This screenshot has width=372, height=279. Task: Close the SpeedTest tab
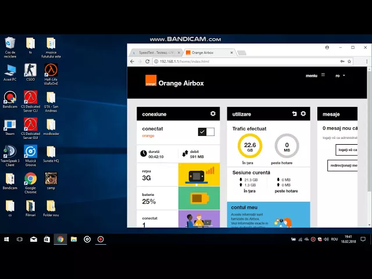click(x=179, y=53)
